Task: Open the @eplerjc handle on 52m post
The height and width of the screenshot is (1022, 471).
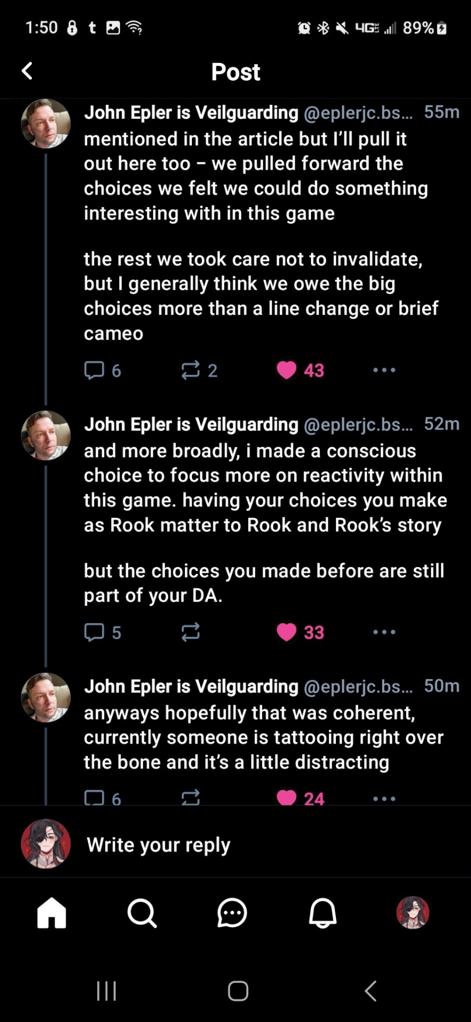Action: (x=358, y=424)
